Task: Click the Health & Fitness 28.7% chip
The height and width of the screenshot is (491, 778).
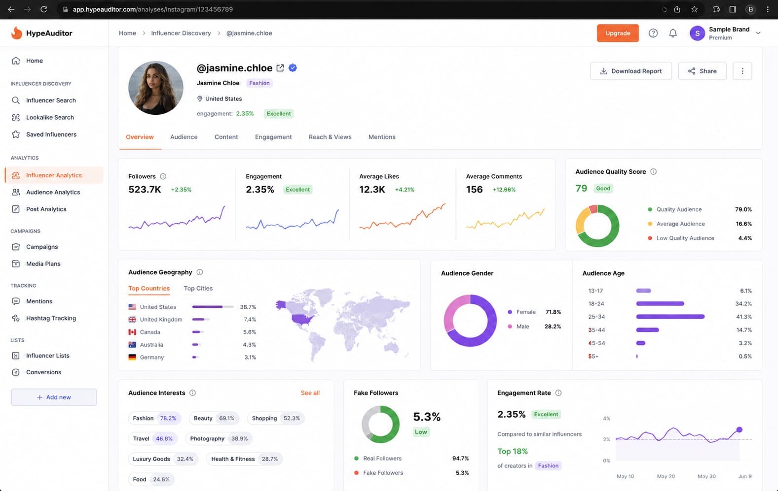Action: pyautogui.click(x=245, y=458)
